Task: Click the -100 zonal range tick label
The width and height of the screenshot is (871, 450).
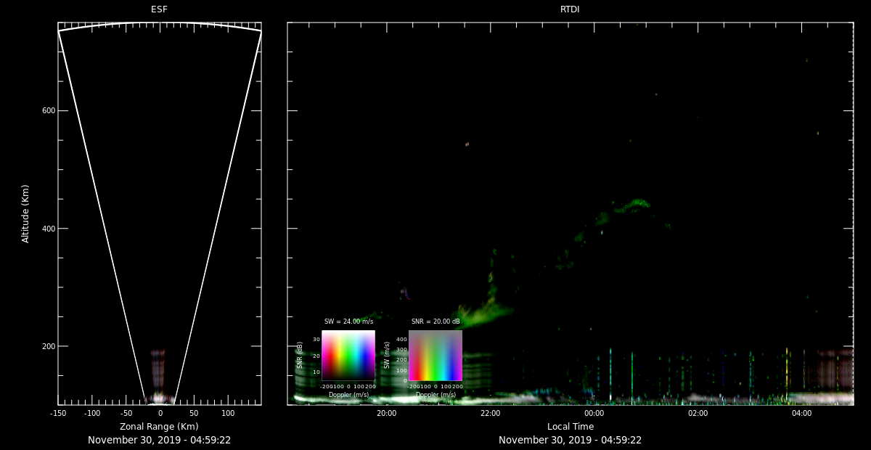Action: (x=92, y=413)
